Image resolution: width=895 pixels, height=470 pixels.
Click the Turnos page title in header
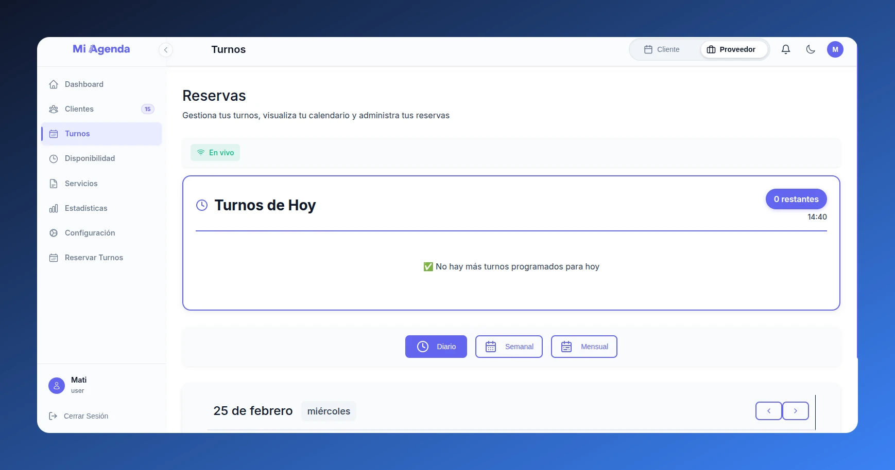pos(229,49)
